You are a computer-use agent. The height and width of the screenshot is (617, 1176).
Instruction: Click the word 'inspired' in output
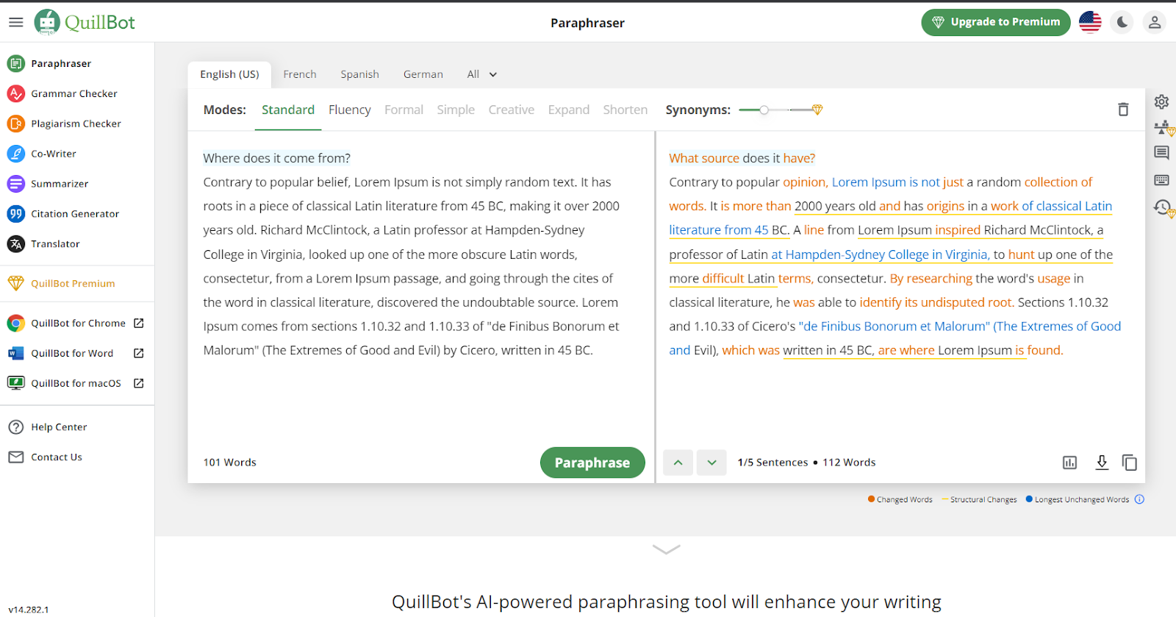pyautogui.click(x=958, y=230)
